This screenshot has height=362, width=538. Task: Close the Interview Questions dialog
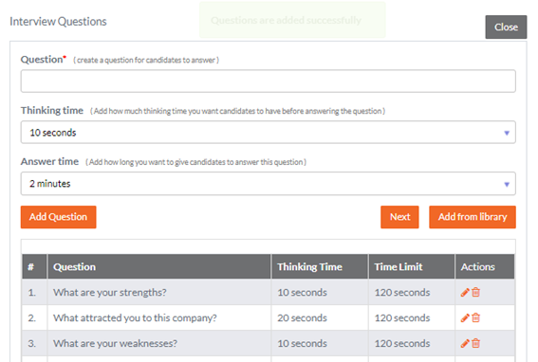506,27
